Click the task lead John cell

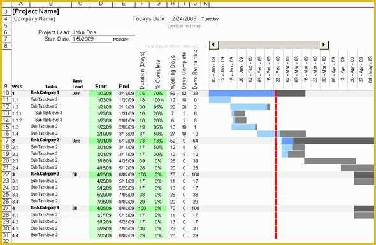pos(76,94)
